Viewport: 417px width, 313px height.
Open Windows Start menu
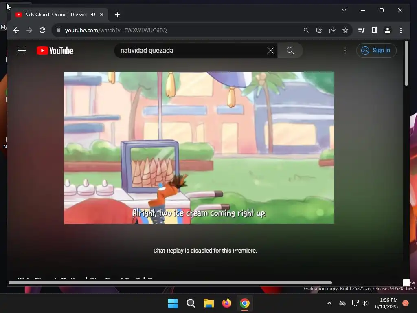(x=173, y=303)
